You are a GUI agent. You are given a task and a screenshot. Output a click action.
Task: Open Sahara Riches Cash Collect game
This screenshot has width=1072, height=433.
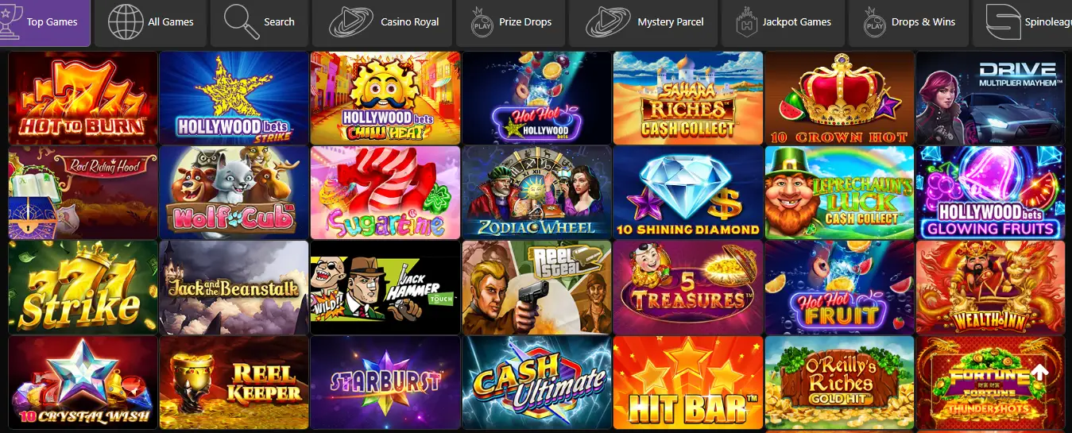click(x=687, y=98)
